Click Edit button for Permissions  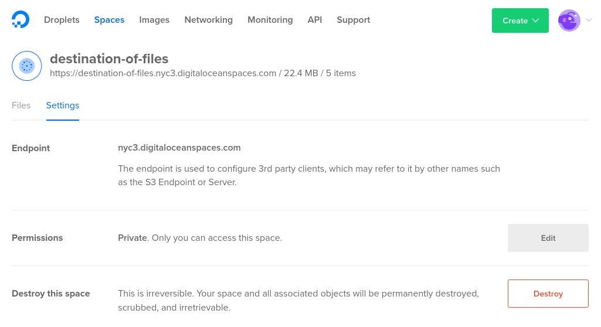point(548,238)
